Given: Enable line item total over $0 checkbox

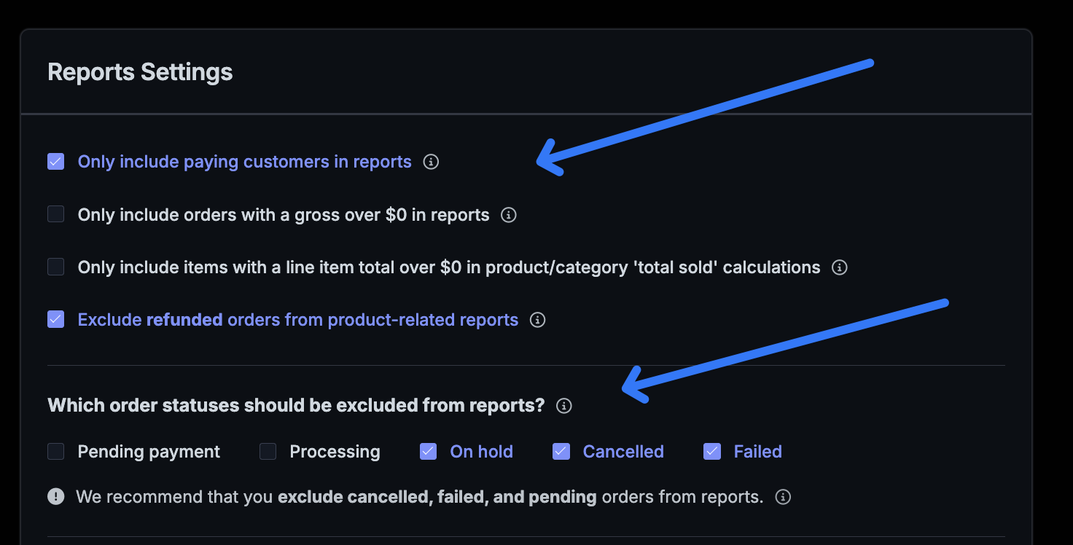Looking at the screenshot, I should tap(56, 267).
